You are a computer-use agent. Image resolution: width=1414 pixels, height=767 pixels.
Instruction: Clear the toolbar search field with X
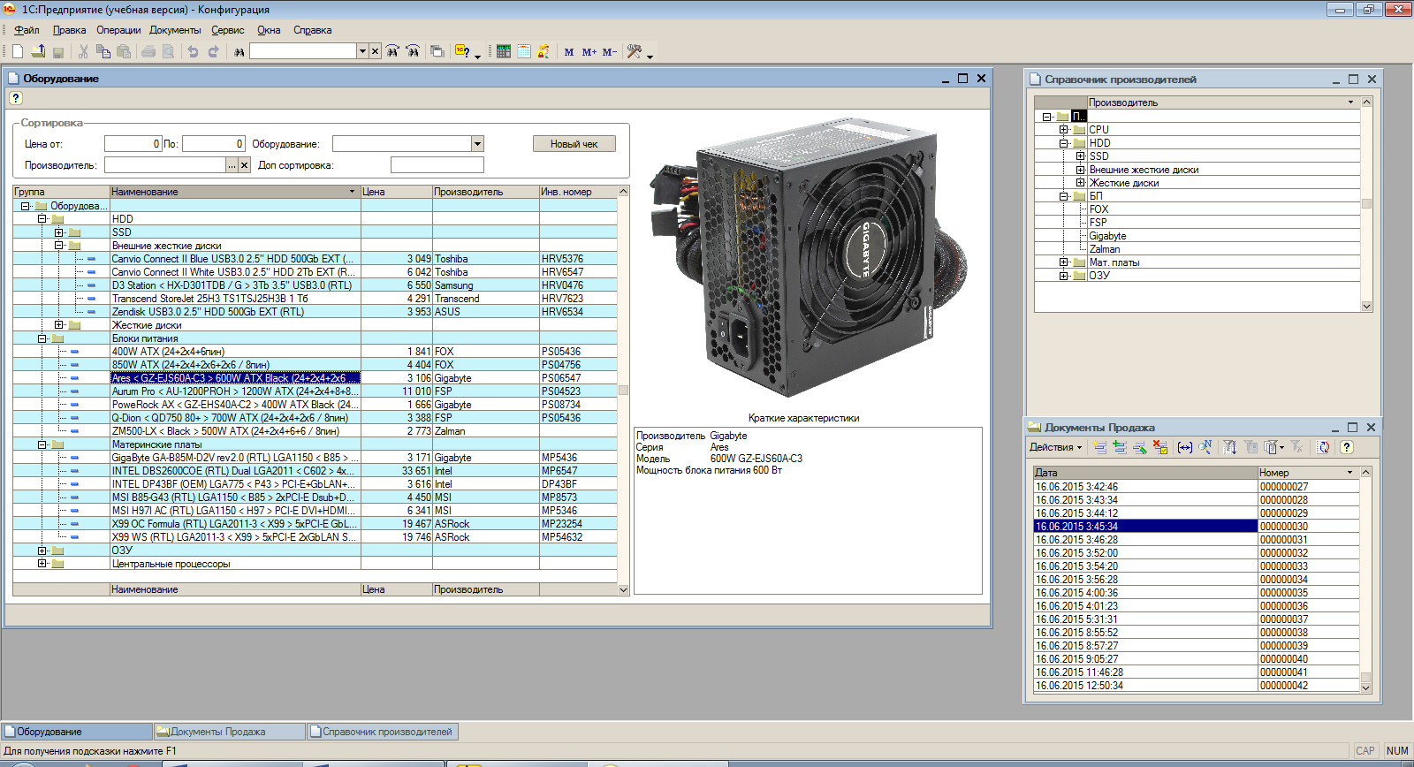pos(375,51)
